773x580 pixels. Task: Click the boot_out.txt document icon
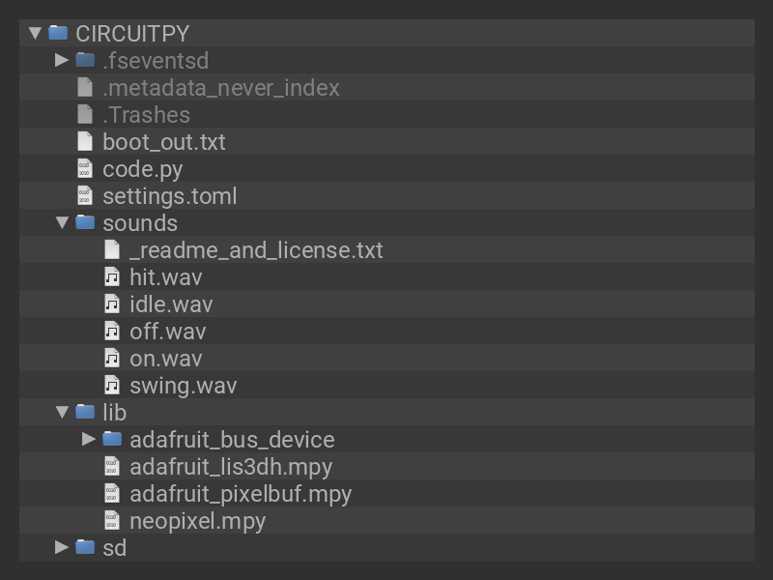(x=85, y=141)
